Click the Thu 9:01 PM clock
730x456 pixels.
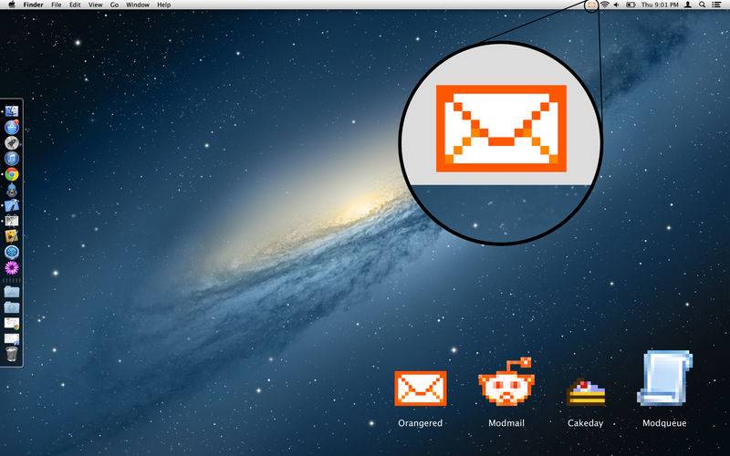pos(660,5)
